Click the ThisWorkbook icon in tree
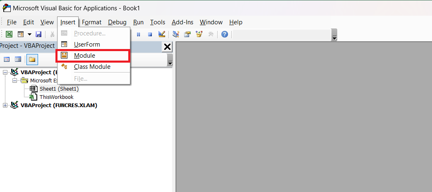The width and height of the screenshot is (432, 192). (34, 97)
